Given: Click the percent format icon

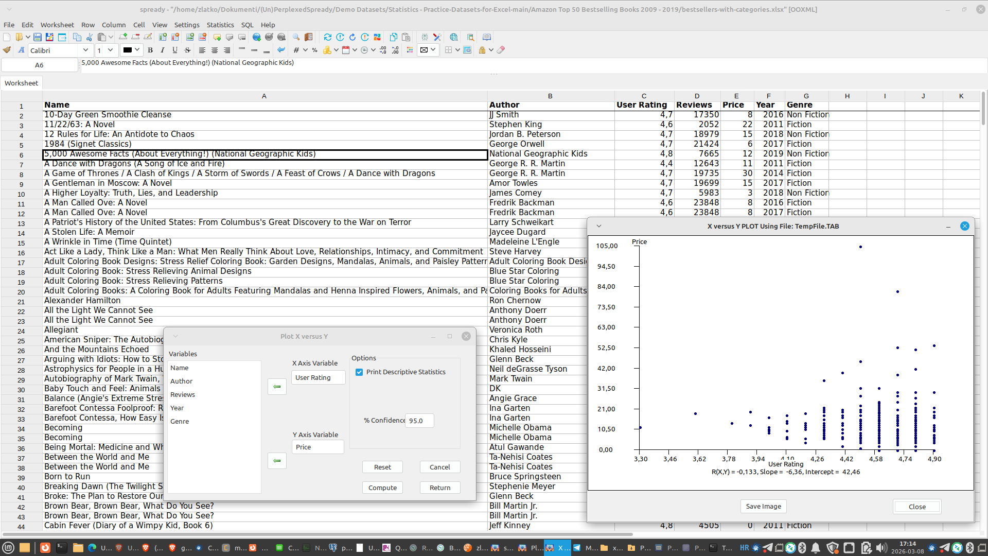Looking at the screenshot, I should point(314,50).
